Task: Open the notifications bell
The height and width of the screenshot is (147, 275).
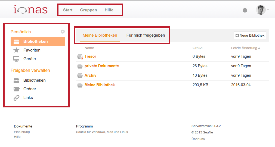Action: click(245, 10)
